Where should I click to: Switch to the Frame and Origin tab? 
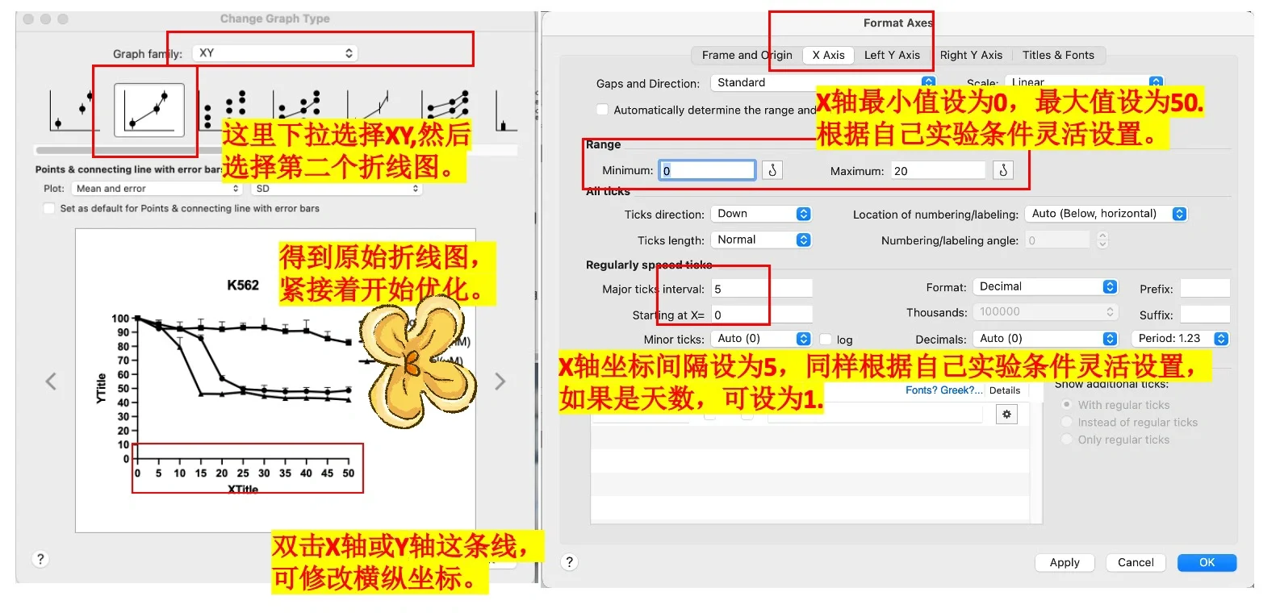click(x=747, y=55)
